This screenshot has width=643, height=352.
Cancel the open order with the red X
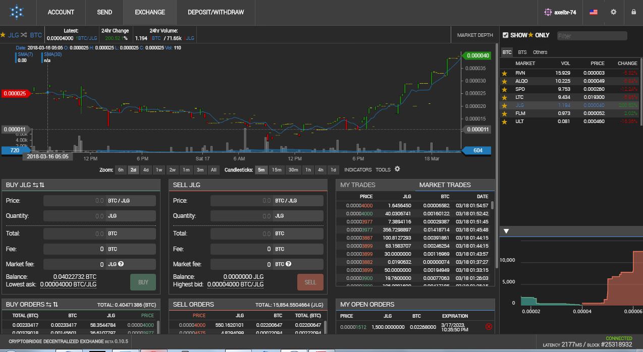[x=489, y=326]
